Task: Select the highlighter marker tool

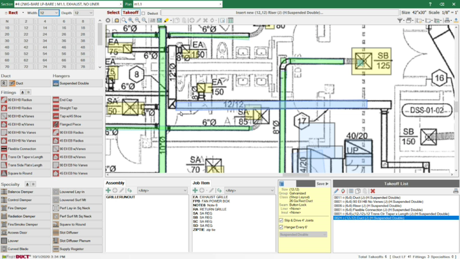Action: pos(166,20)
